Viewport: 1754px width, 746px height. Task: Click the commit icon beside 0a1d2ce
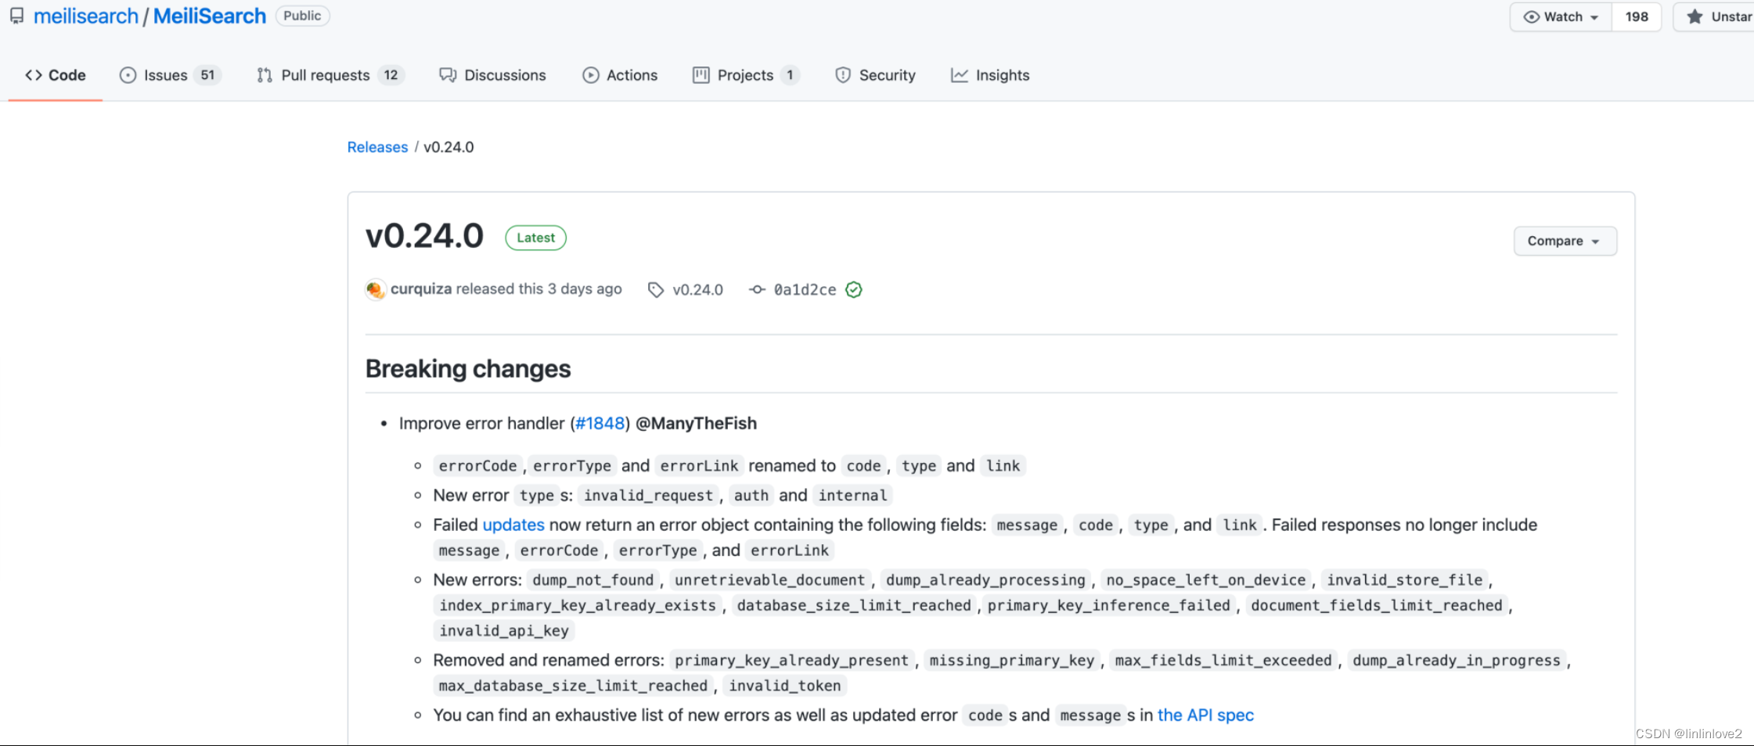[757, 290]
